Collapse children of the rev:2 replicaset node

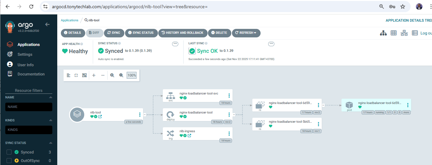(323, 105)
